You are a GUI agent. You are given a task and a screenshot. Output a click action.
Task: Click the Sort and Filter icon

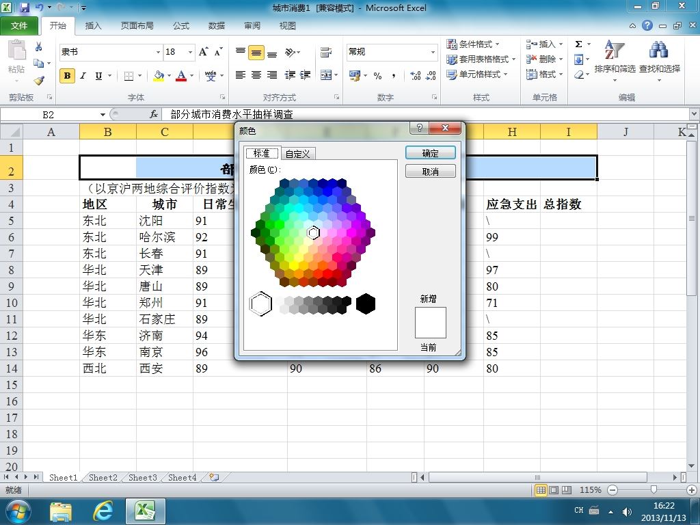click(x=615, y=50)
